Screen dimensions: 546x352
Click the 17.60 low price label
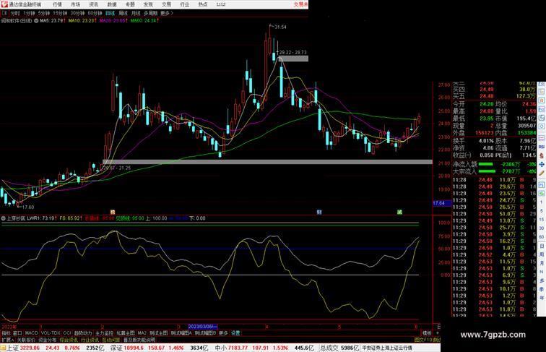28,207
